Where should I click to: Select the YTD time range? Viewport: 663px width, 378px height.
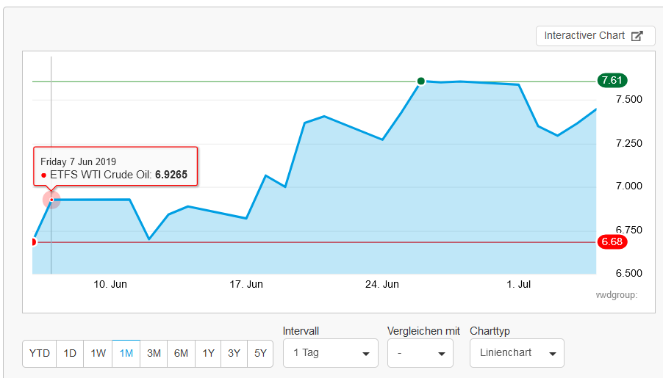click(40, 353)
